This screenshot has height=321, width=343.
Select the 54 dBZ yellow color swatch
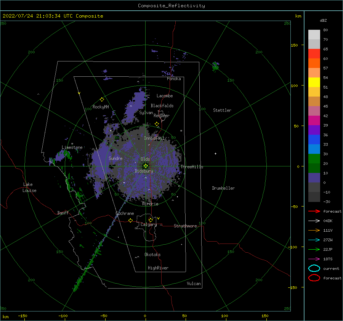point(314,82)
